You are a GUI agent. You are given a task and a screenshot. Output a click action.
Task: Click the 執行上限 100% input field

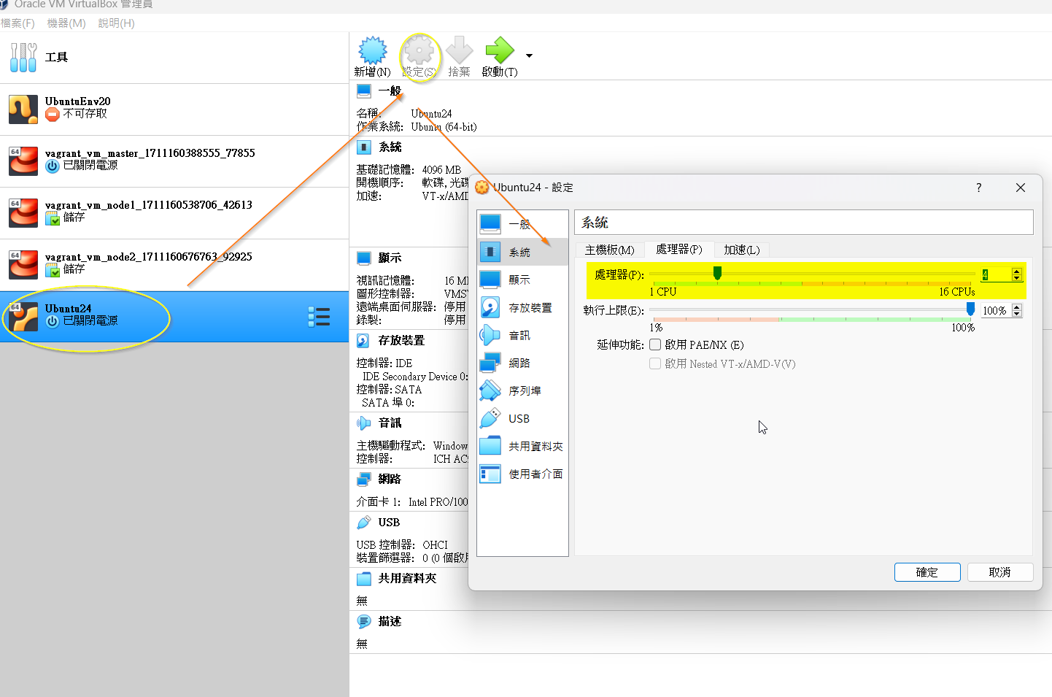click(x=996, y=310)
